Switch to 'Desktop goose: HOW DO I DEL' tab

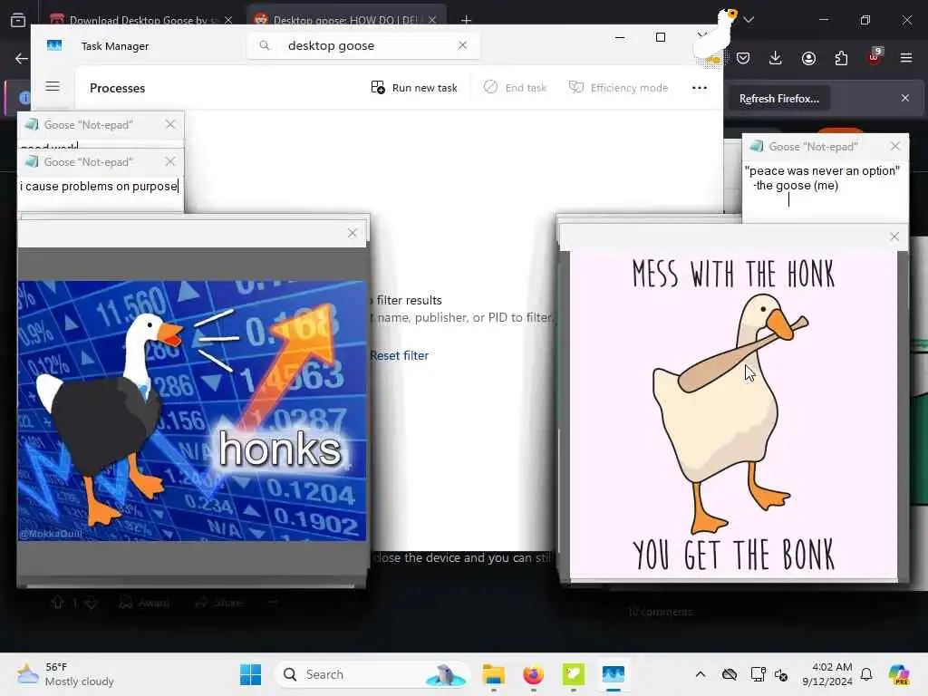(346, 20)
